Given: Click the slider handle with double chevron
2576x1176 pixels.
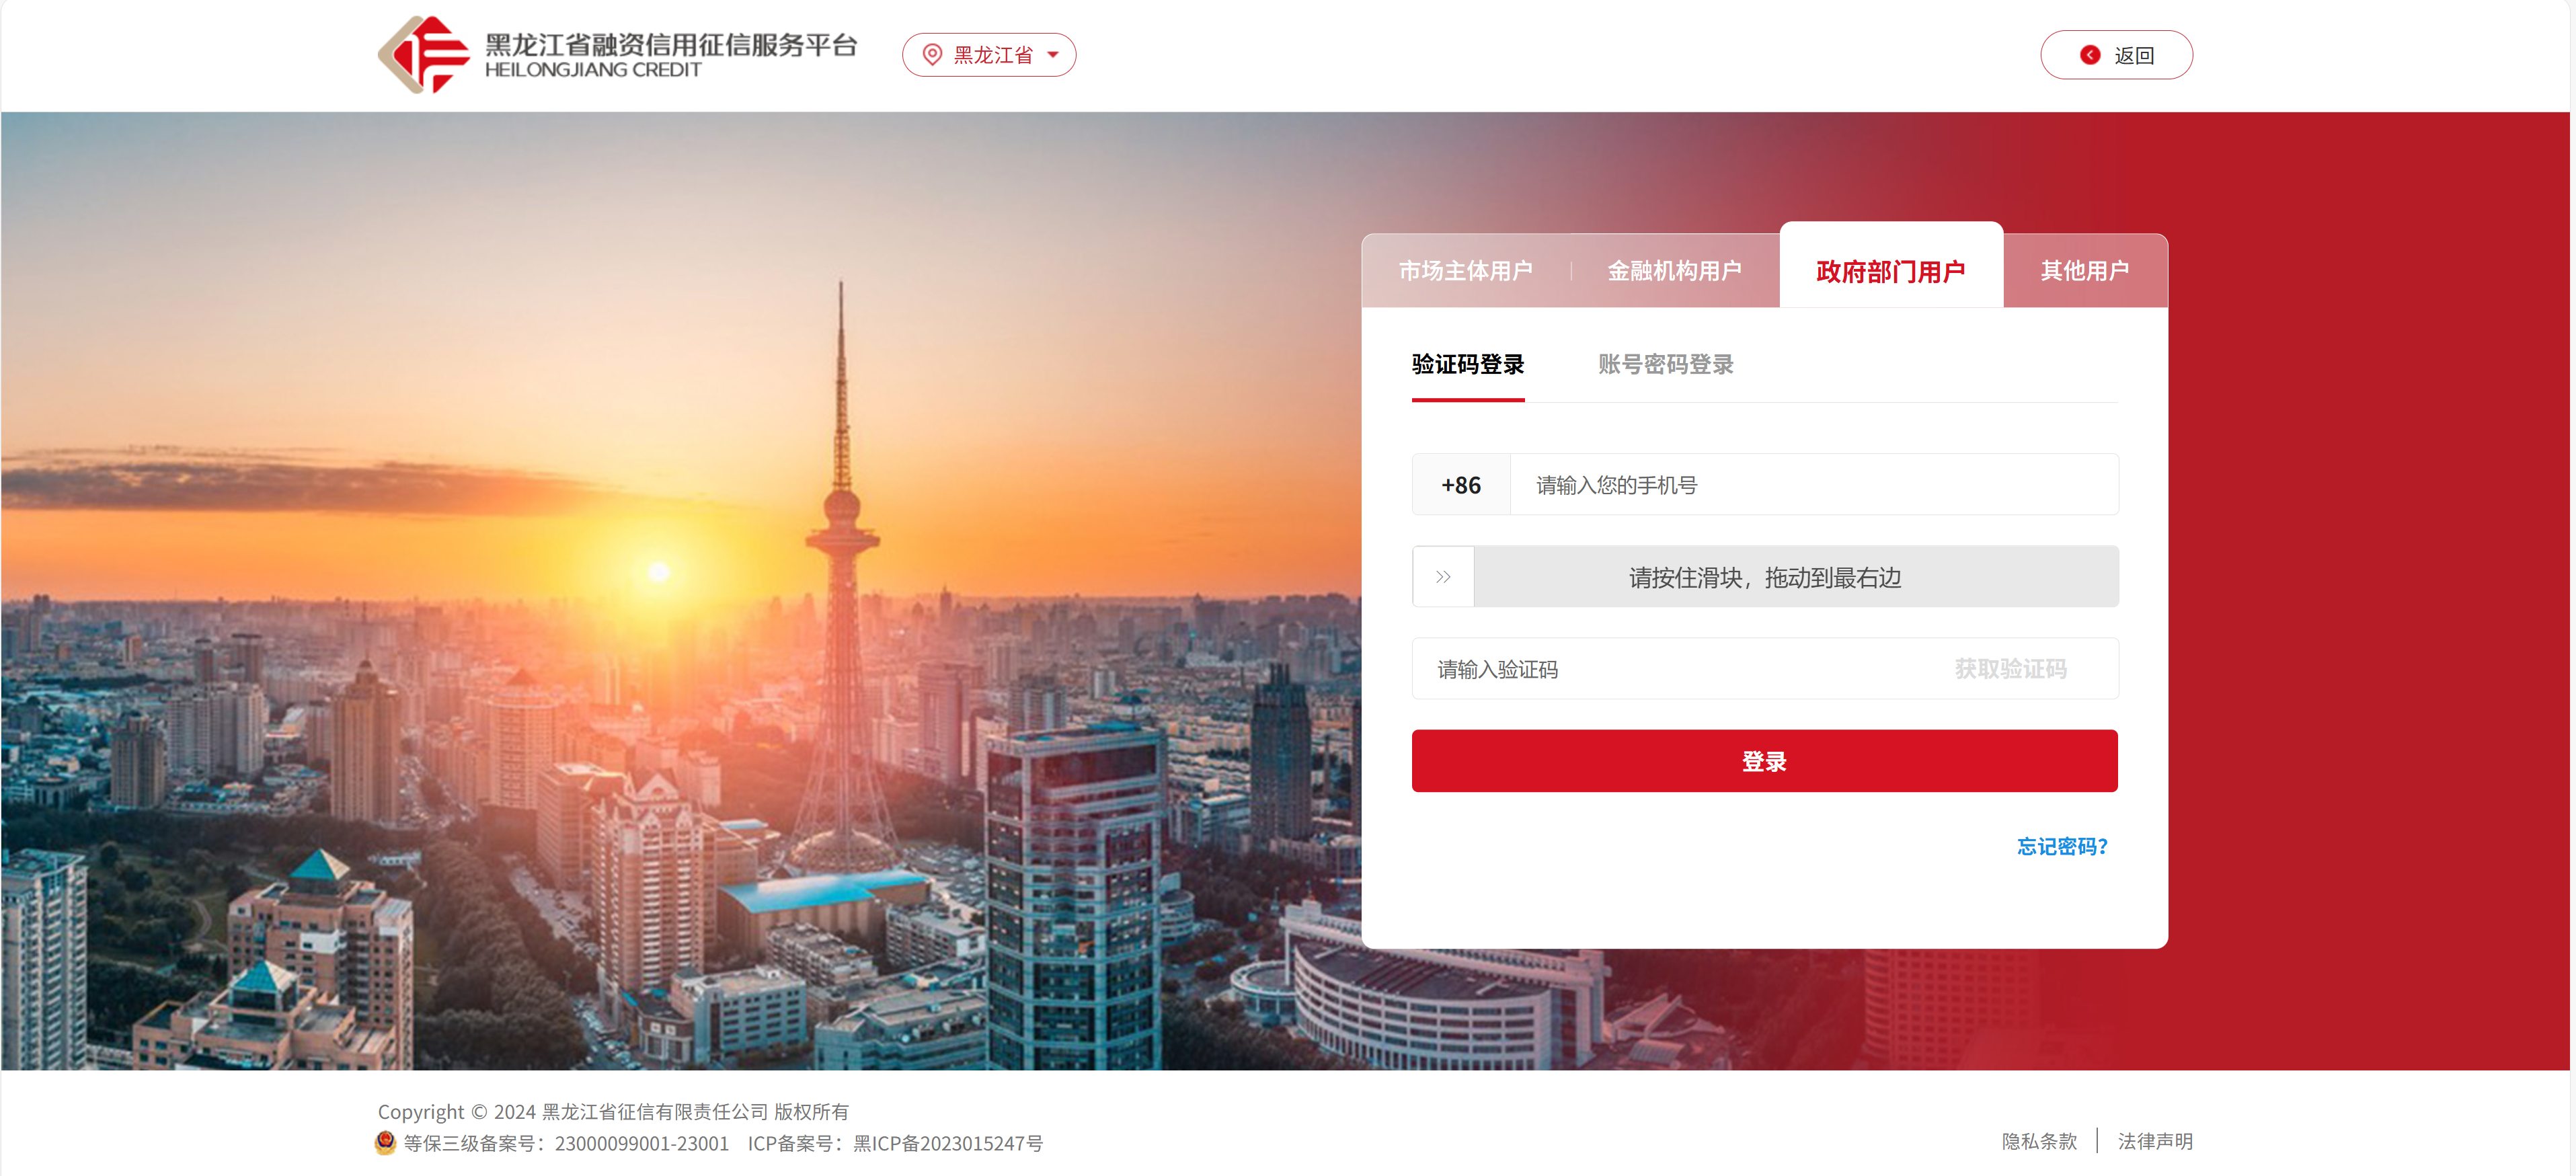Looking at the screenshot, I should 1443,577.
